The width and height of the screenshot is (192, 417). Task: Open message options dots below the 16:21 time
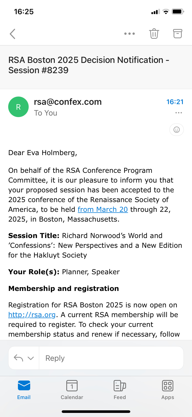click(x=178, y=113)
